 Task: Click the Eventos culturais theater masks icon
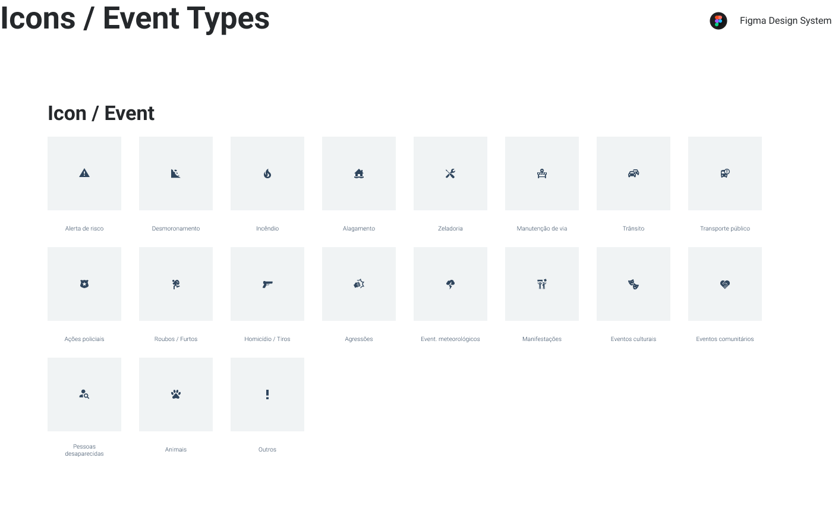tap(634, 284)
